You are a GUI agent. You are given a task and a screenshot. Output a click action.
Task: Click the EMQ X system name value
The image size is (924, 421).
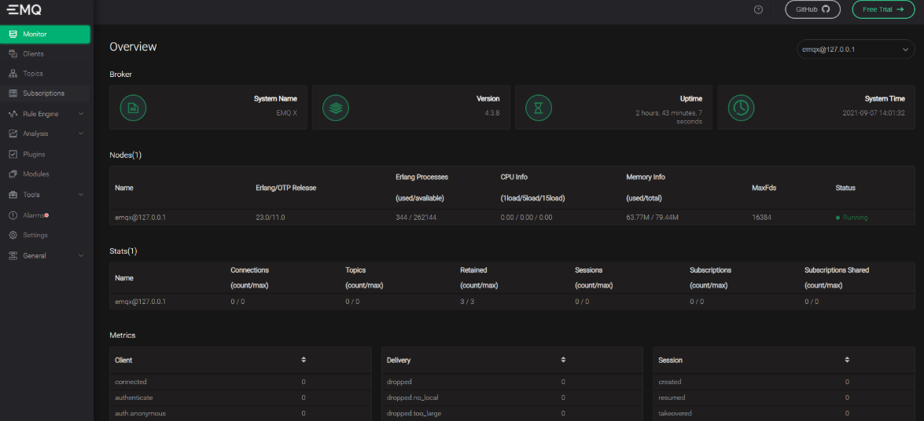click(x=286, y=112)
